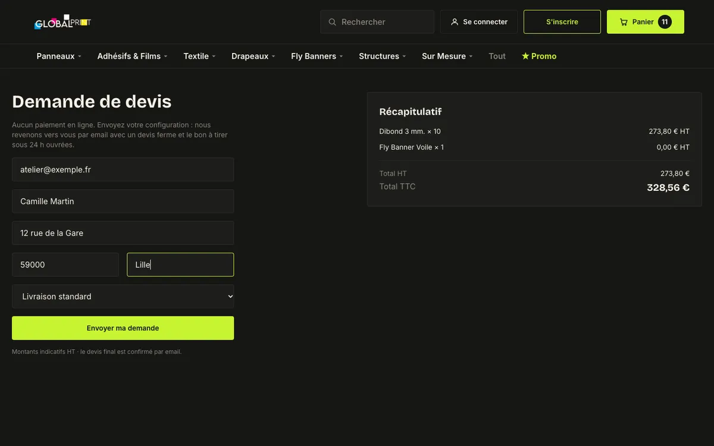Expand the Fly Banners menu
Image resolution: width=714 pixels, height=446 pixels.
pyautogui.click(x=317, y=56)
